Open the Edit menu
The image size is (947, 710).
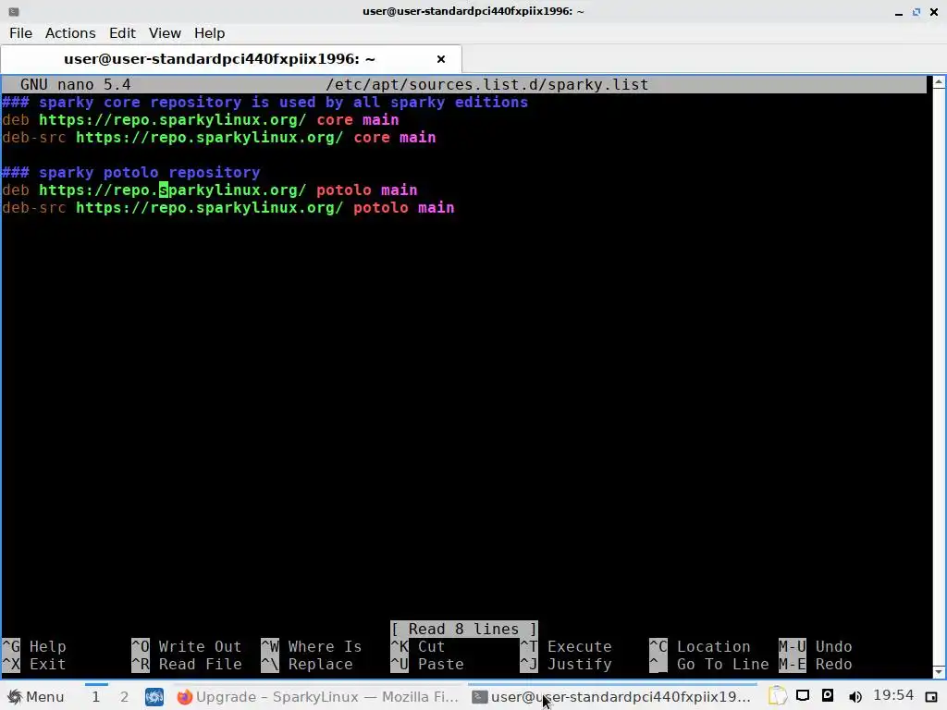click(122, 33)
